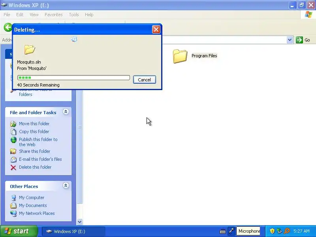This screenshot has width=316, height=237.
Task: Open the Start menu
Action: coord(19,231)
